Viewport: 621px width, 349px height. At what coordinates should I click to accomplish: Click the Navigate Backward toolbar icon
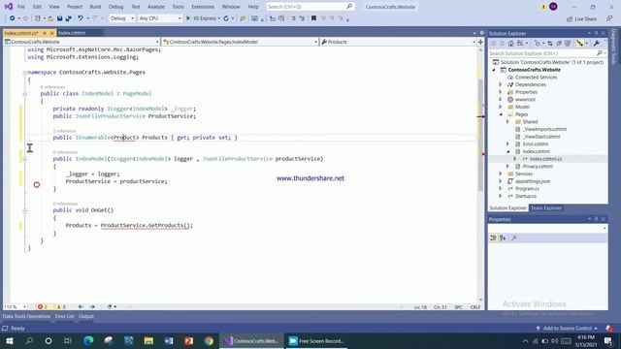click(x=13, y=18)
